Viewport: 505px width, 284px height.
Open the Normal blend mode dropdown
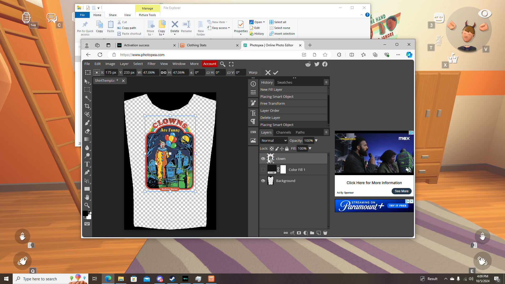pyautogui.click(x=274, y=141)
